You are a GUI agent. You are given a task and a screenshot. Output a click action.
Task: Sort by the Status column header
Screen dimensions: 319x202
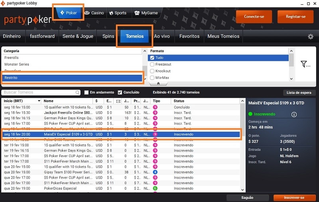coord(205,101)
